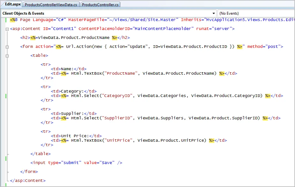Collapse the form element outlining block
This screenshot has width=295, height=187.
pos(7,47)
